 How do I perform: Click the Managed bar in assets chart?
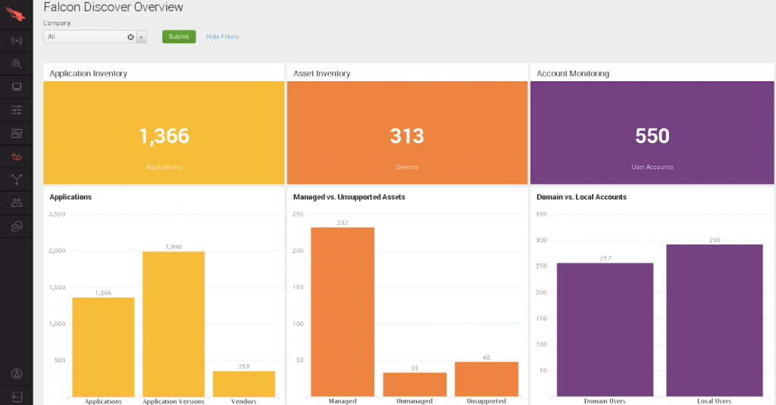pos(343,311)
